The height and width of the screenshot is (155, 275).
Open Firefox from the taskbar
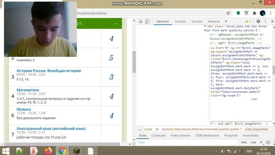coord(48,151)
